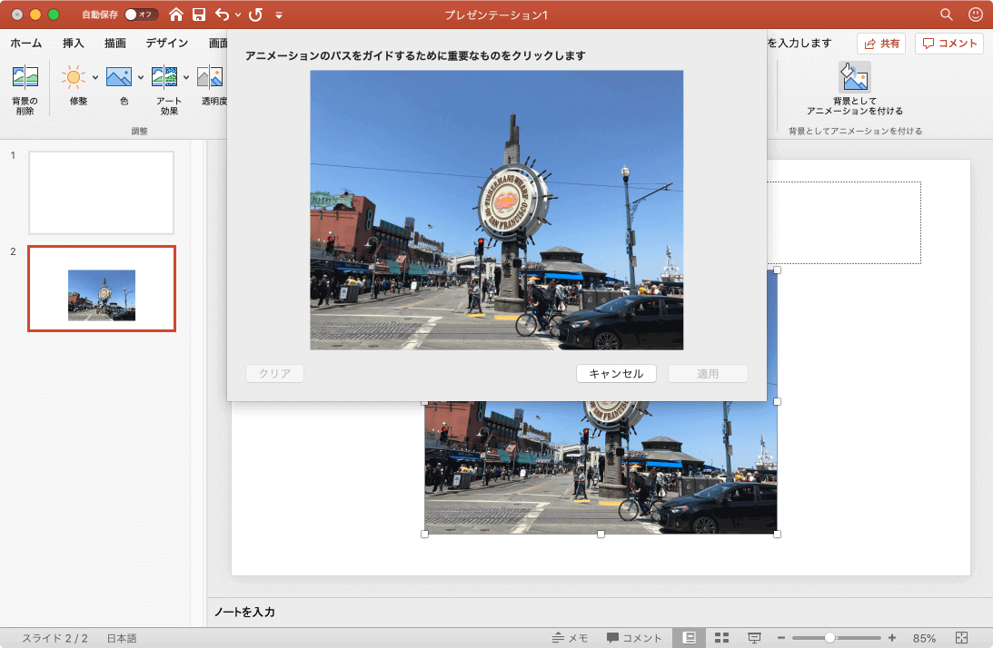This screenshot has width=993, height=648.
Task: Start Slide Show view icon
Action: tap(754, 638)
